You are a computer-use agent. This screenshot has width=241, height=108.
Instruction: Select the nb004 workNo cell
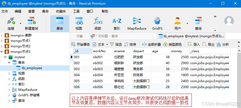point(103,75)
